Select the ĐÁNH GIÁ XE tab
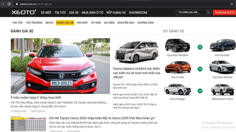Image resolution: width=236 pixels, height=132 pixels. click(x=65, y=23)
